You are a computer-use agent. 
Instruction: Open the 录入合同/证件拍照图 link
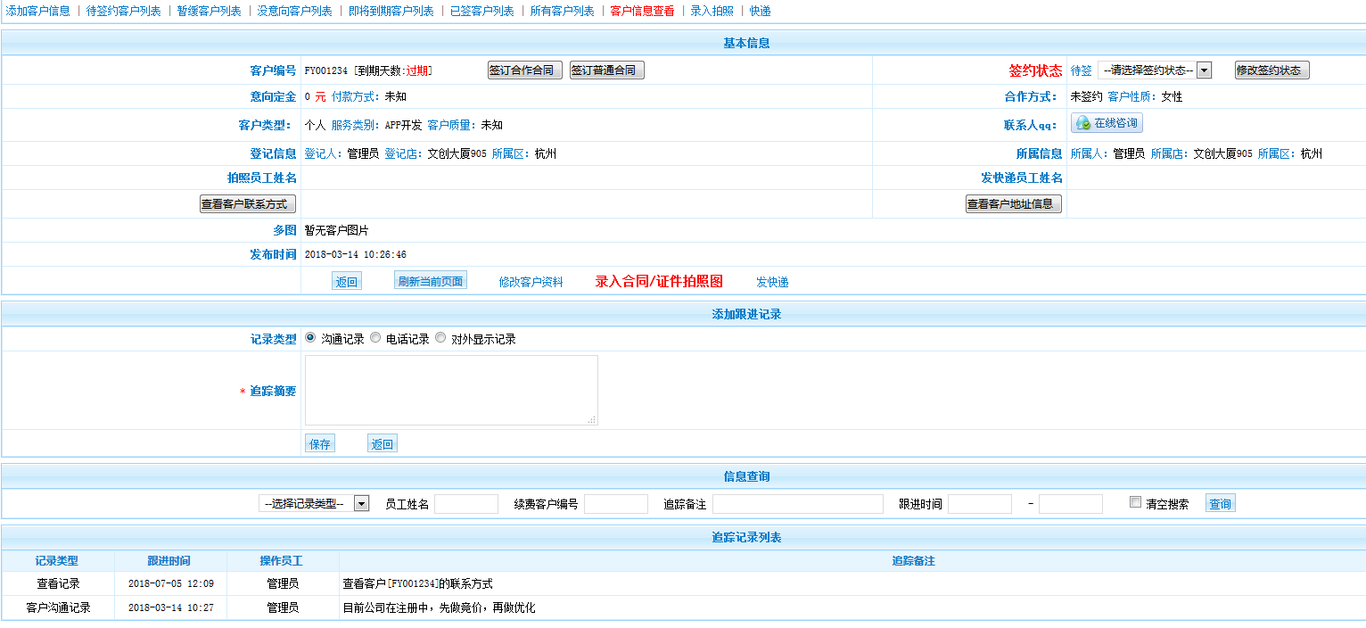pyautogui.click(x=659, y=281)
